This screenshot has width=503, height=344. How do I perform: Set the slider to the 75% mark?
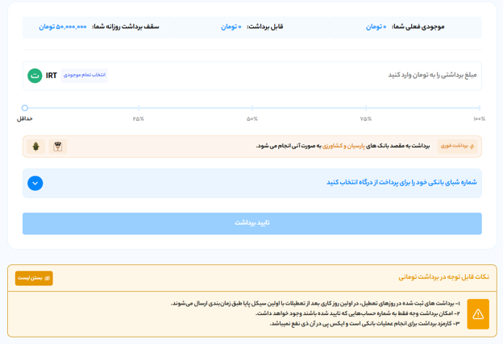tap(366, 108)
